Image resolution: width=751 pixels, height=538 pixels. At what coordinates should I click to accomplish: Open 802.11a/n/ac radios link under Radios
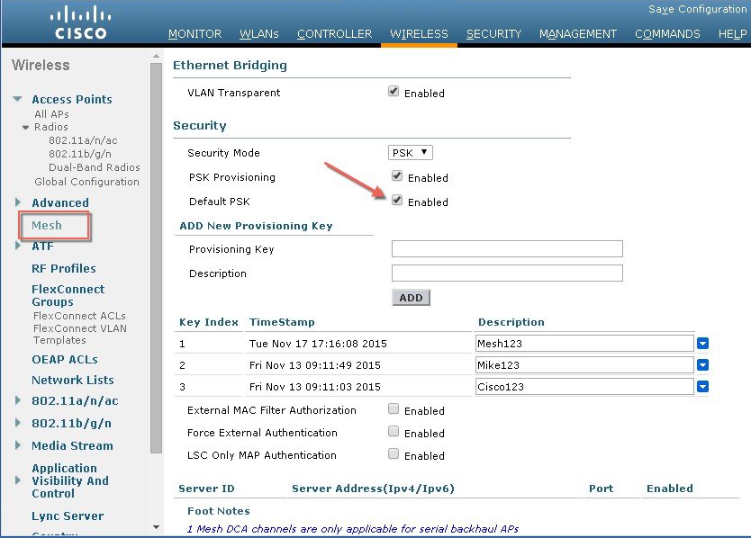coord(83,140)
